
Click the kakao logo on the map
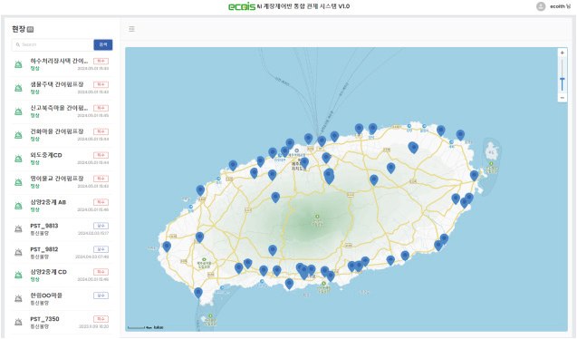pos(159,327)
